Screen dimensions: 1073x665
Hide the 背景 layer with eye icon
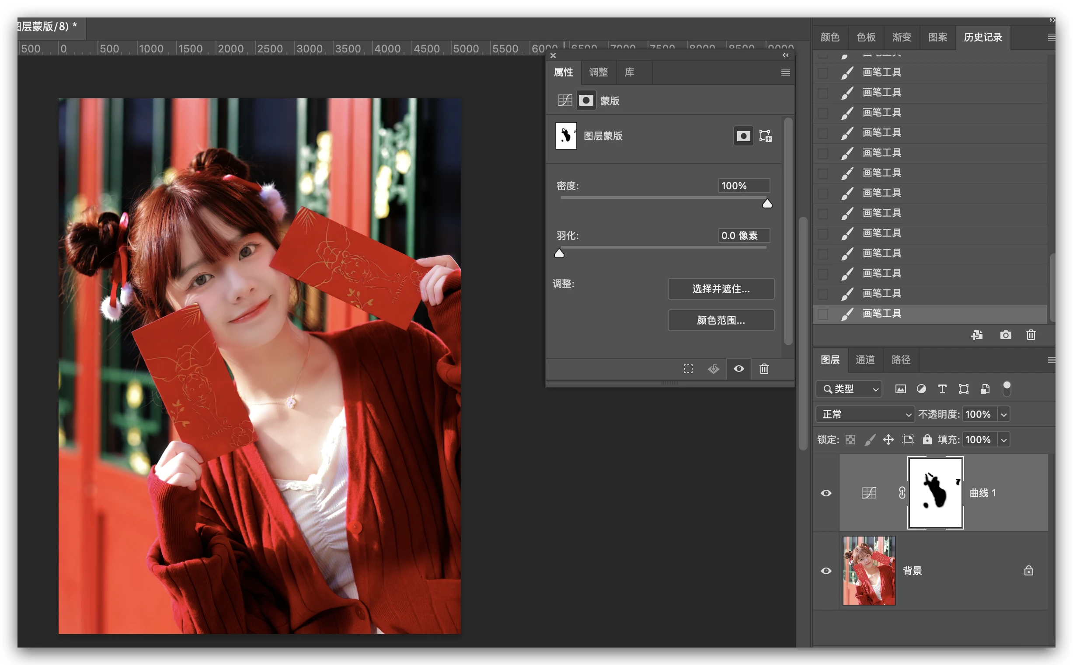(x=826, y=571)
